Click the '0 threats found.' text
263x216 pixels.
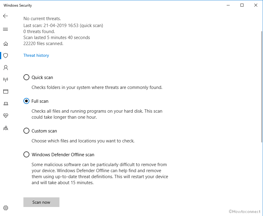(39, 31)
